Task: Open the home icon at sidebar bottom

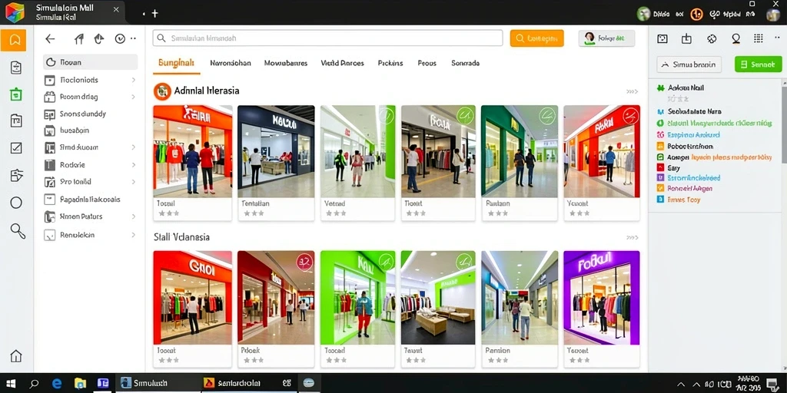Action: pyautogui.click(x=16, y=356)
